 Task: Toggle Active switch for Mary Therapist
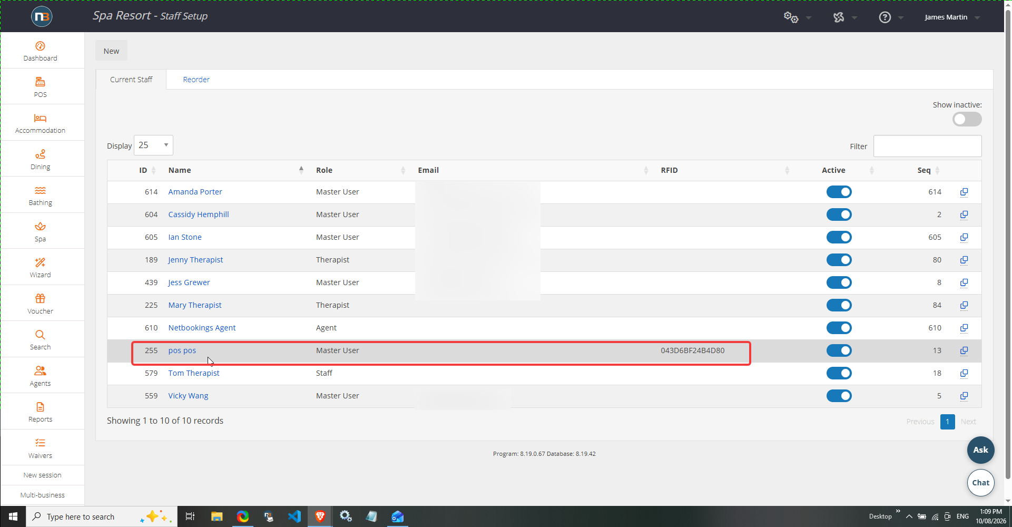tap(839, 305)
